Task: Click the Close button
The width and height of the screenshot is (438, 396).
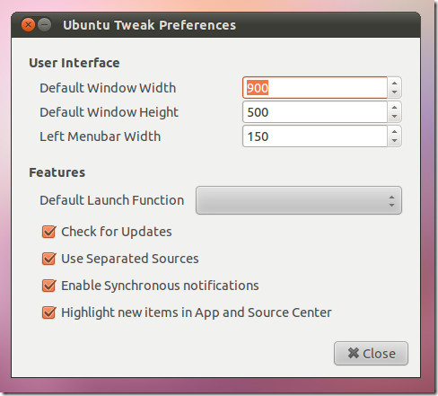Action: [371, 354]
